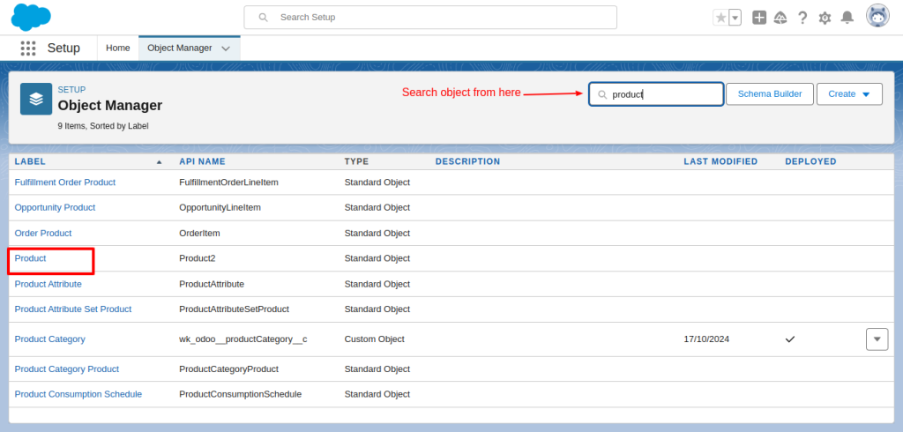Click the Setup app name label
The height and width of the screenshot is (432, 903).
[x=63, y=48]
